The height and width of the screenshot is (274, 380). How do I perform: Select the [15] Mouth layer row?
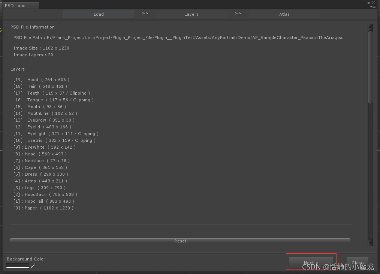point(39,107)
